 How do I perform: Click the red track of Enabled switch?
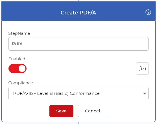(13, 69)
